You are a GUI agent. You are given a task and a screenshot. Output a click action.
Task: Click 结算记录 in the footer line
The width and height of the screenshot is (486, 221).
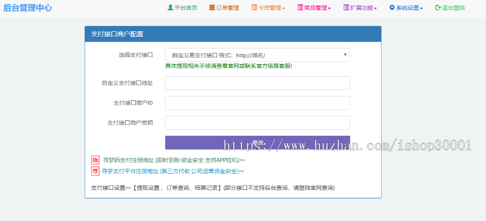click(206, 188)
